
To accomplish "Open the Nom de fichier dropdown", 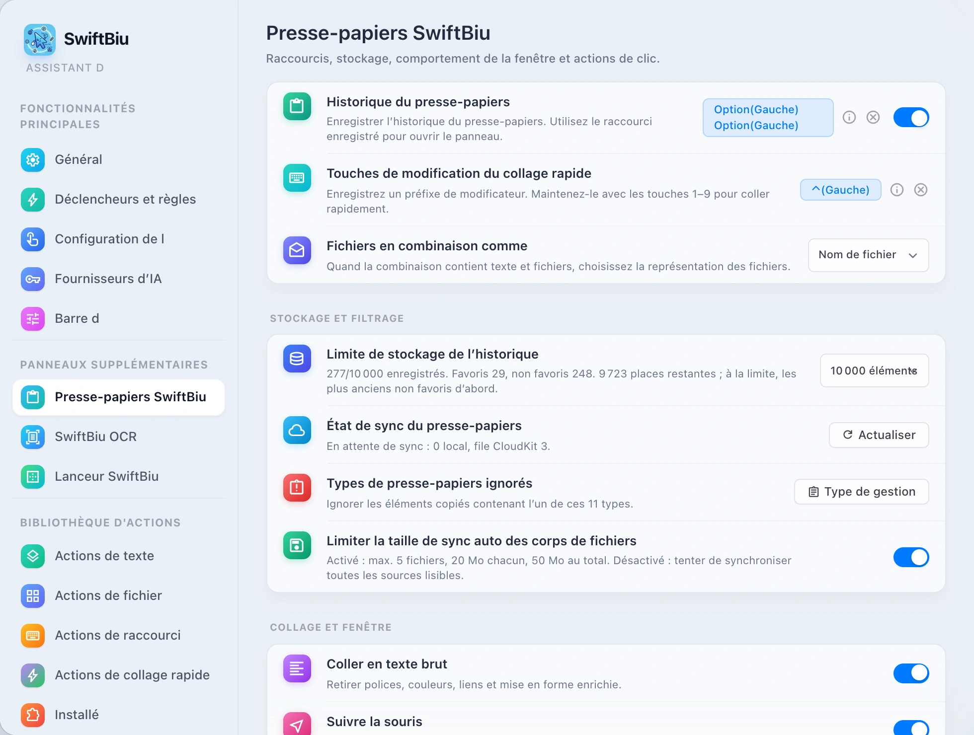I will coord(869,255).
